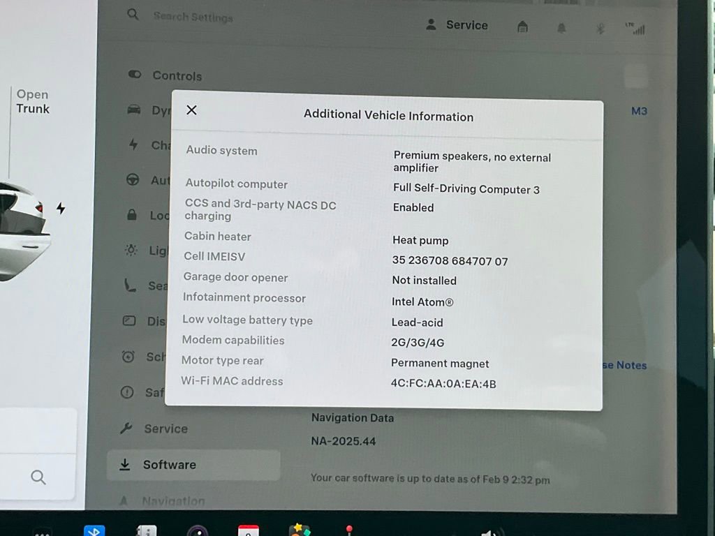
Task: Tap the profile person icon
Action: [x=431, y=24]
